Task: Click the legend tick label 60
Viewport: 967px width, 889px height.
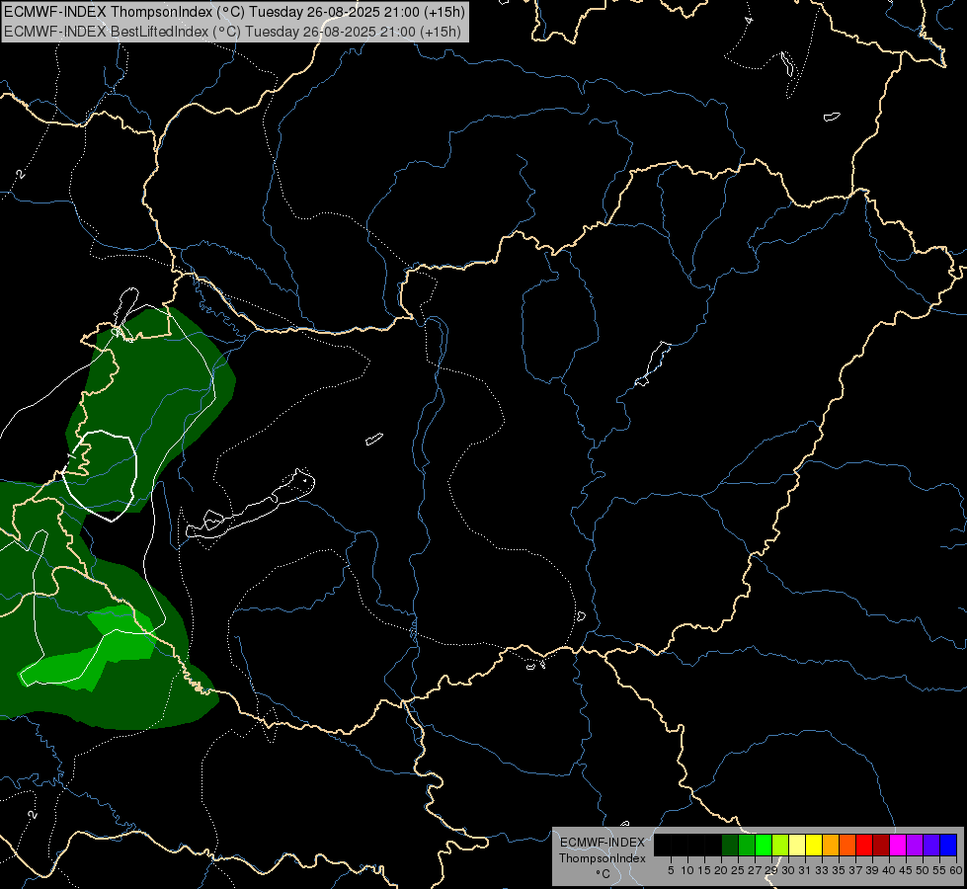Action: tap(956, 870)
